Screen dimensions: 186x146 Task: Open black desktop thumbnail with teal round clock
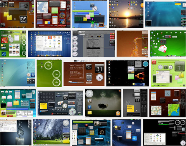(127, 73)
